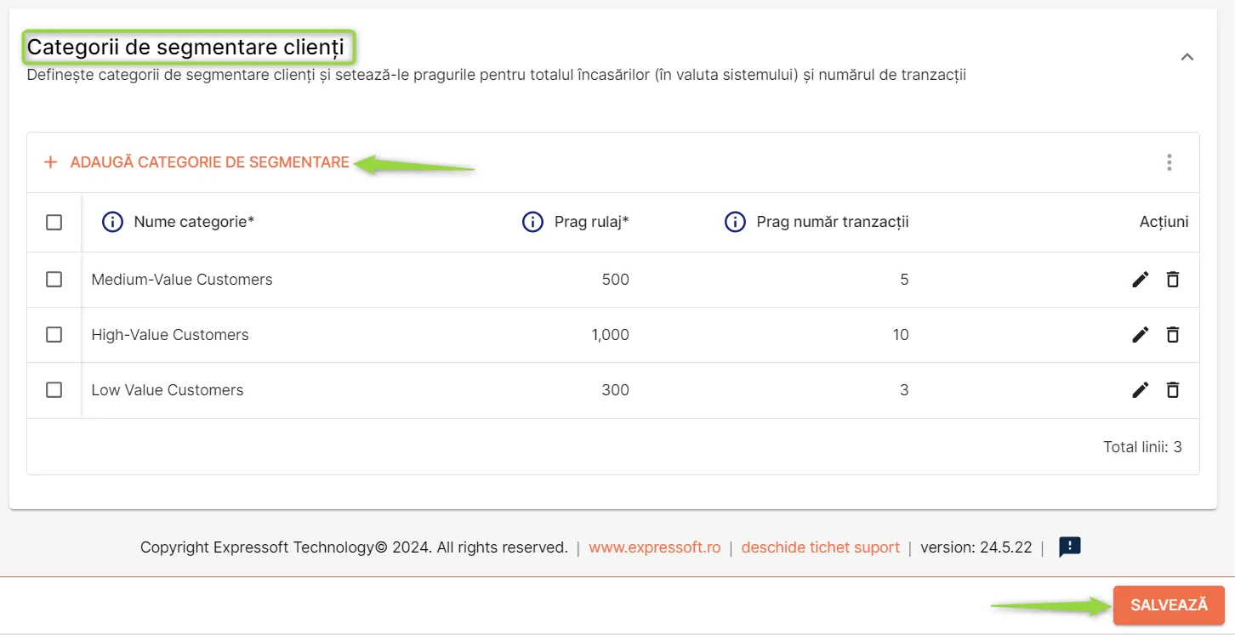This screenshot has width=1235, height=635.
Task: Show info for Prag rulaj column
Action: 532,222
